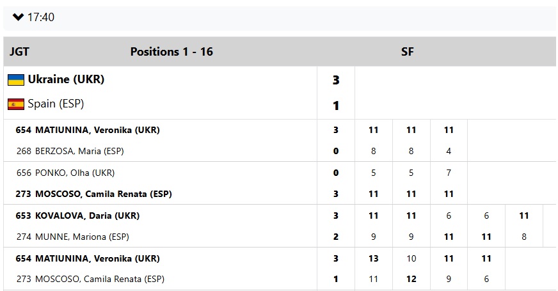Click KOVALOVA's fifth game score 11
This screenshot has width=558, height=291.
point(524,216)
